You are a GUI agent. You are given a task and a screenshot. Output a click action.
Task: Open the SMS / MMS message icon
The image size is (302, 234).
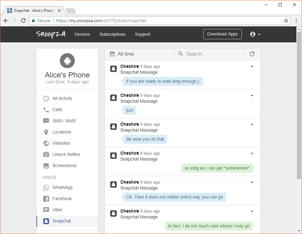point(46,121)
